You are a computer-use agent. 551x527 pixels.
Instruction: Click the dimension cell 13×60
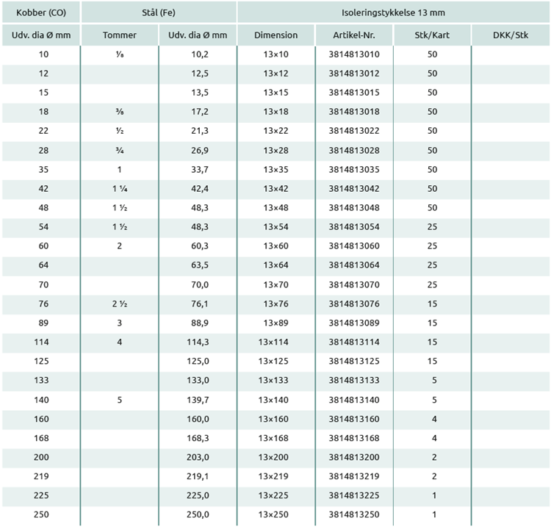click(x=275, y=246)
